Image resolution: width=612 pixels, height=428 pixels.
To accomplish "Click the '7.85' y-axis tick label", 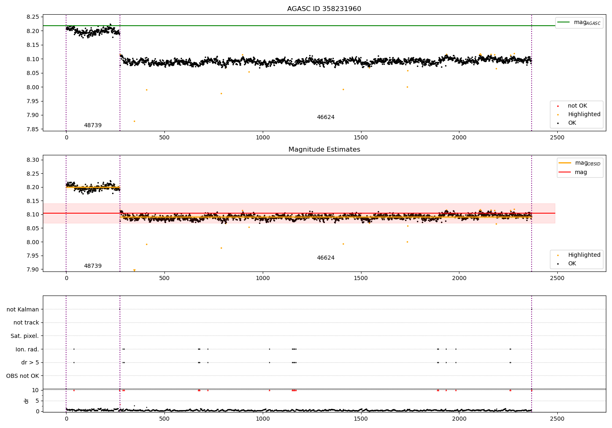I will point(33,130).
